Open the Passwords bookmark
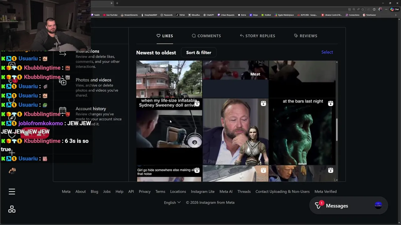The height and width of the screenshot is (225, 401). (166, 15)
